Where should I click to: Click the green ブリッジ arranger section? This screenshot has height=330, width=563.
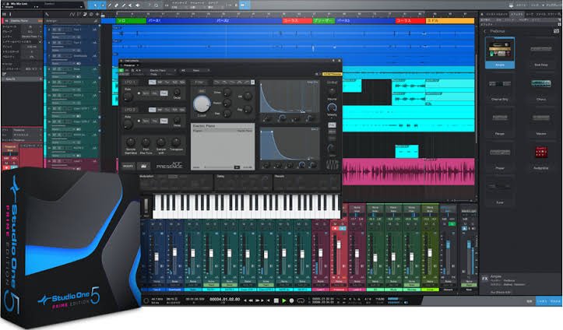tap(323, 21)
